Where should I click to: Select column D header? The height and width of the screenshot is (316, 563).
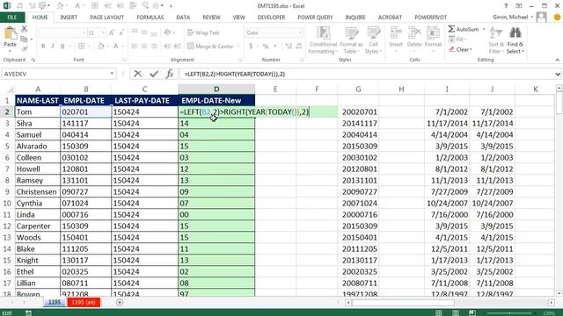(x=216, y=90)
